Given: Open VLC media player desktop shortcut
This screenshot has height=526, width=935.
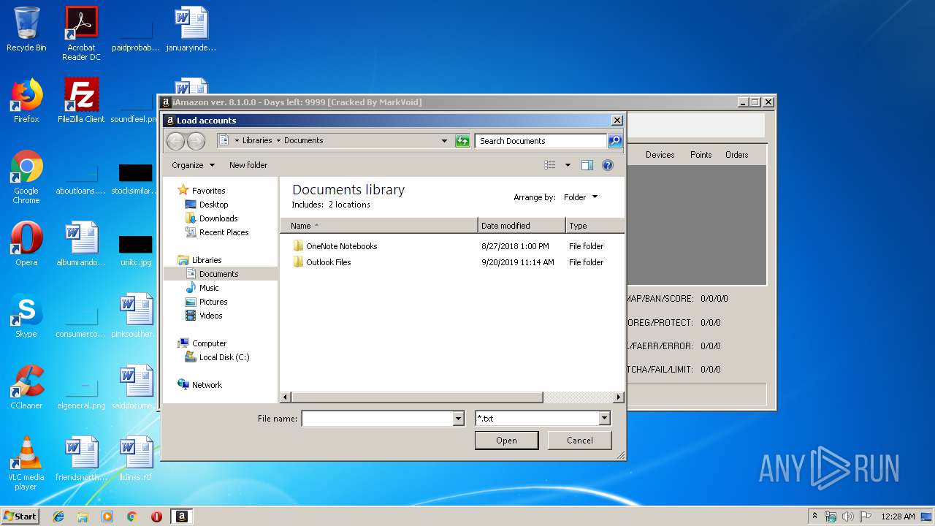Looking at the screenshot, I should (x=26, y=463).
